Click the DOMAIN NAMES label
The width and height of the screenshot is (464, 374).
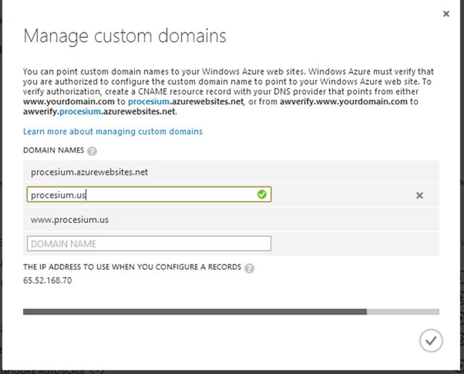pos(54,151)
